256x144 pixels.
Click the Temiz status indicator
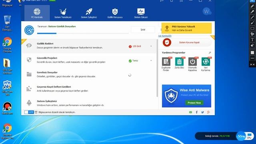click(x=133, y=61)
